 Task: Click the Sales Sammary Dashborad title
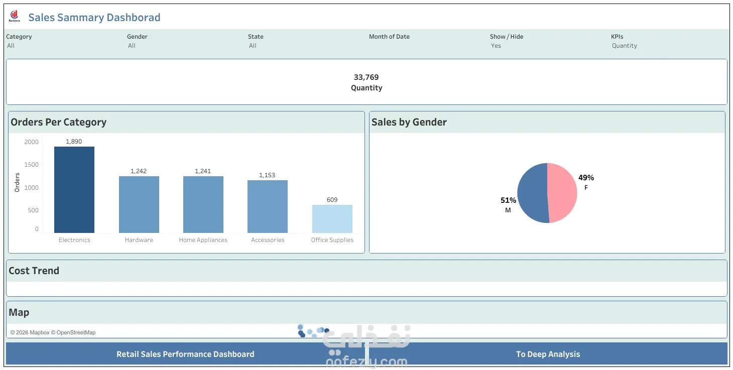click(94, 18)
